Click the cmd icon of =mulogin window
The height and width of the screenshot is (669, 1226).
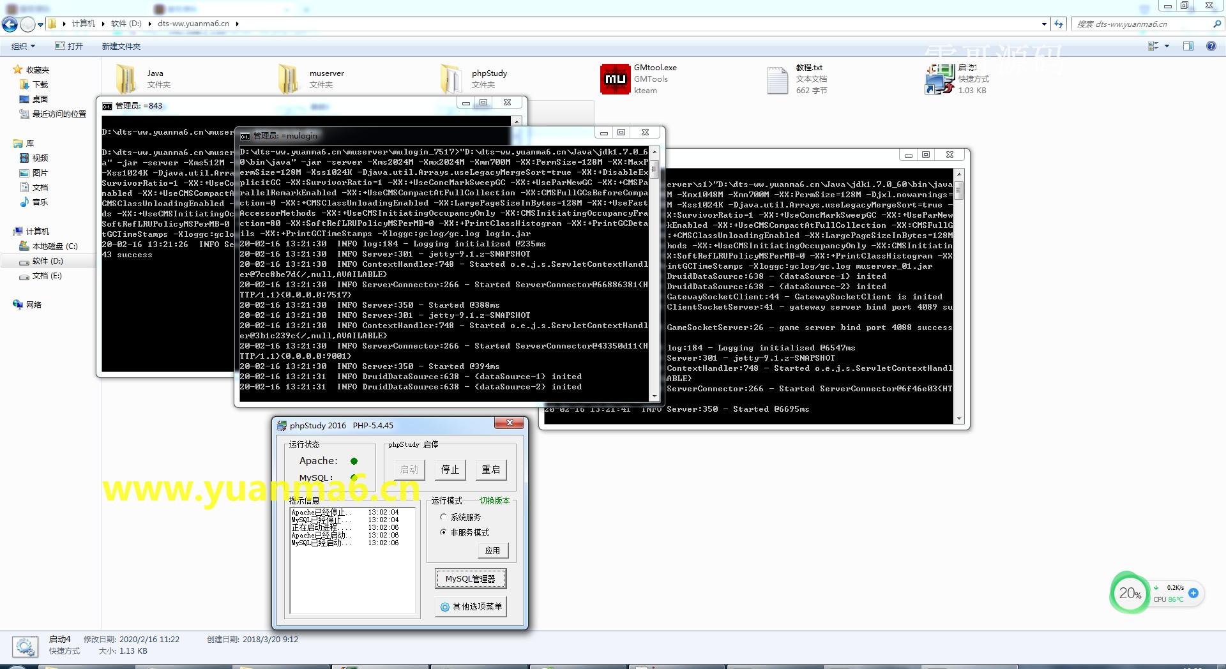[x=245, y=136]
